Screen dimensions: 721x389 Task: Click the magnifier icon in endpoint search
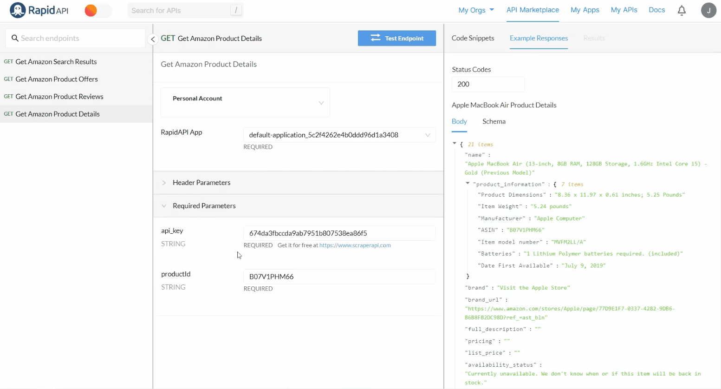[x=15, y=38]
